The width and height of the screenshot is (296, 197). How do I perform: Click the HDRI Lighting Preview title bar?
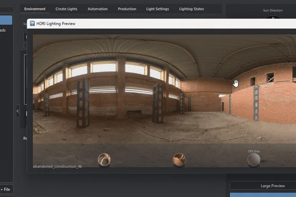click(x=161, y=23)
